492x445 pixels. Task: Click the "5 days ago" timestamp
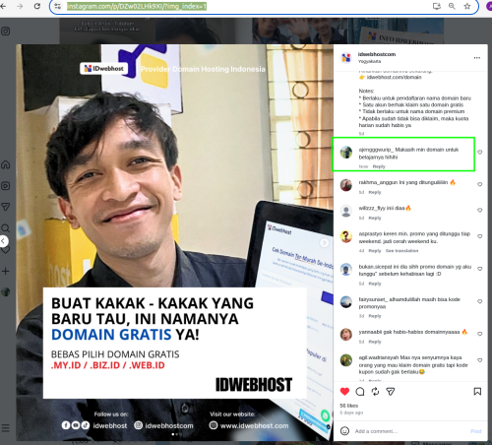351,413
